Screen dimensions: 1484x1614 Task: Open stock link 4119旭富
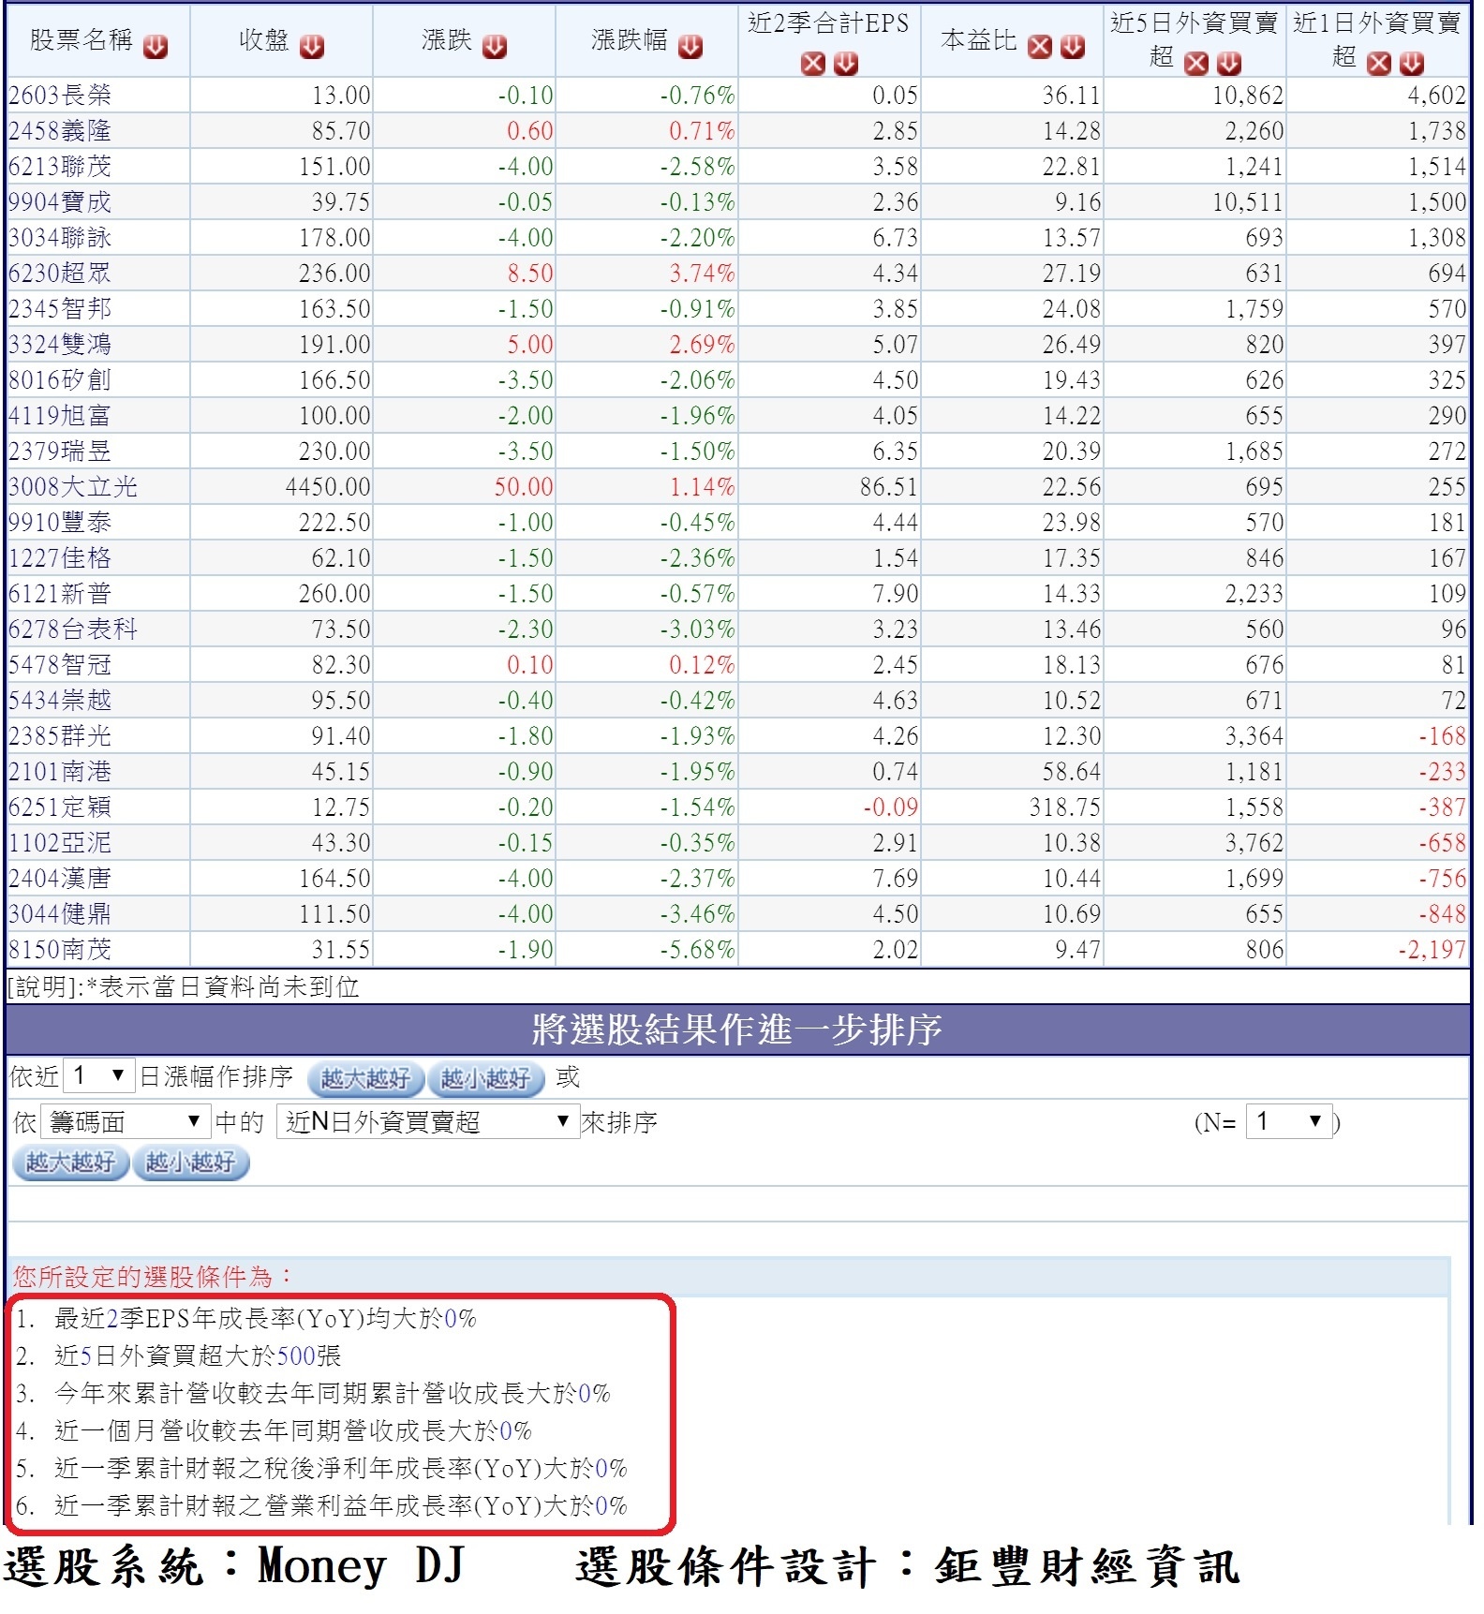click(60, 415)
